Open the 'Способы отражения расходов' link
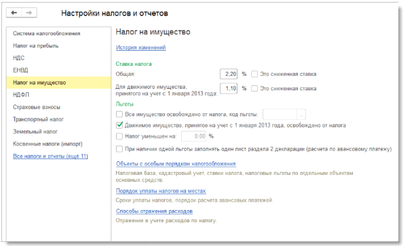Viewport: 403px width, 246px height. [x=154, y=211]
